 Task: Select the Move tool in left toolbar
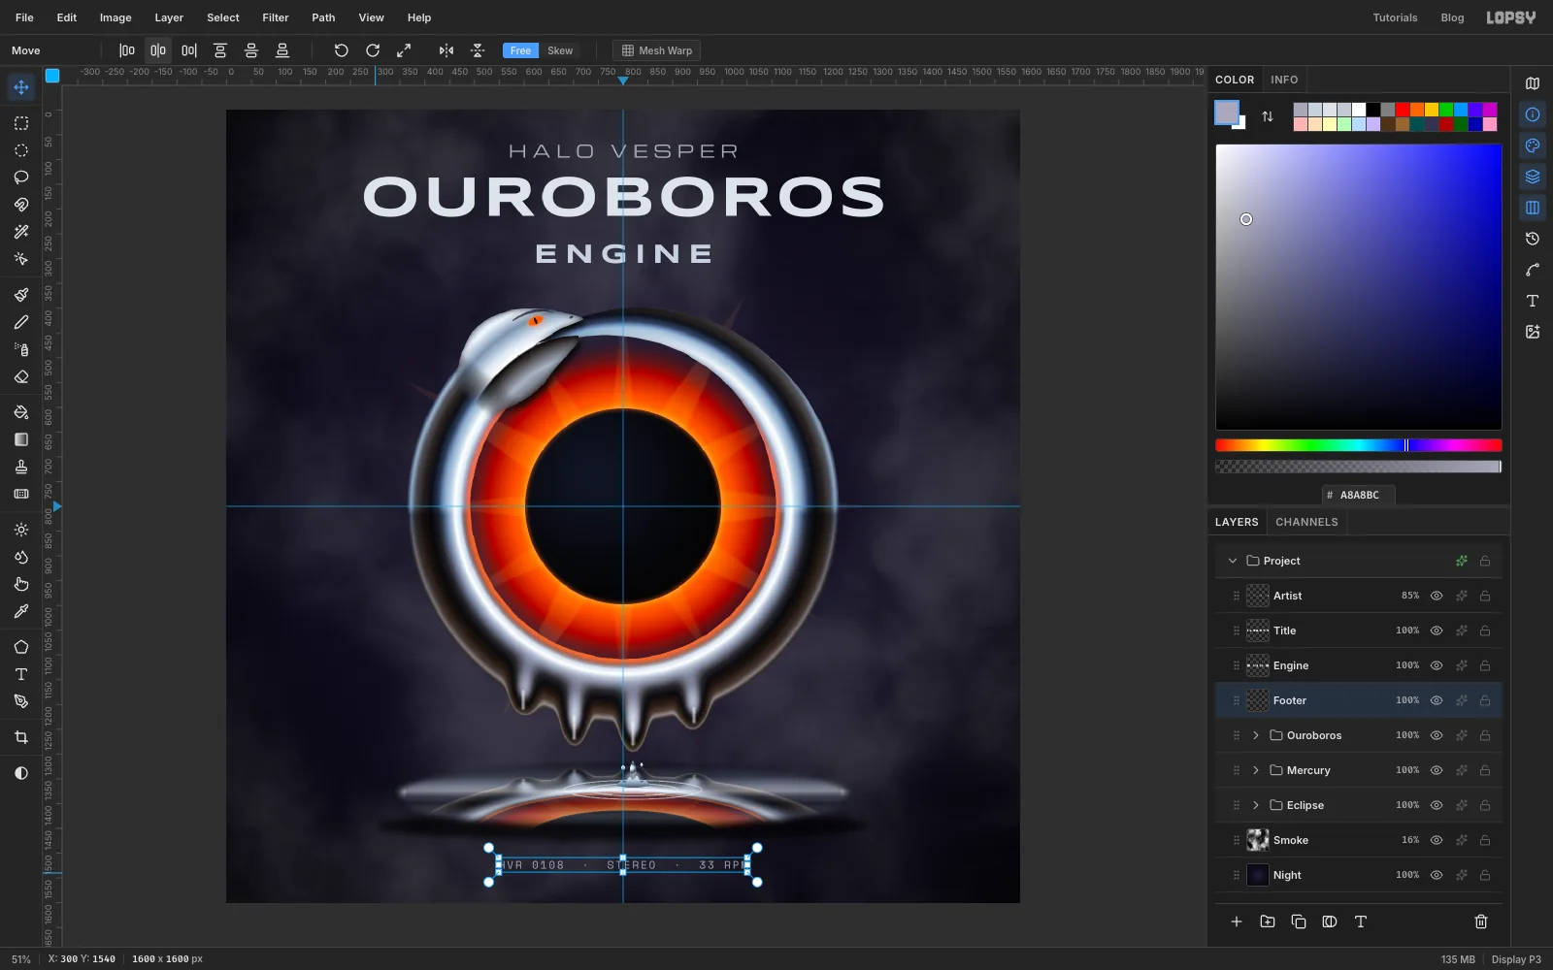(x=21, y=87)
